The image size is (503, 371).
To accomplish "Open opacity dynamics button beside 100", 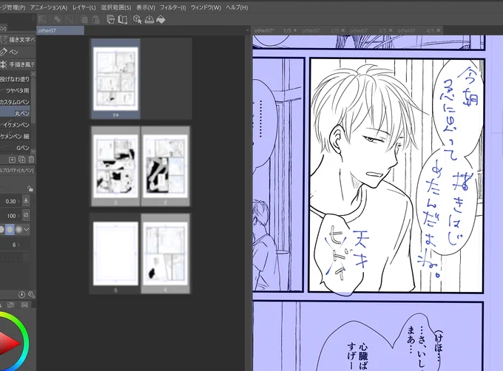I will point(26,215).
